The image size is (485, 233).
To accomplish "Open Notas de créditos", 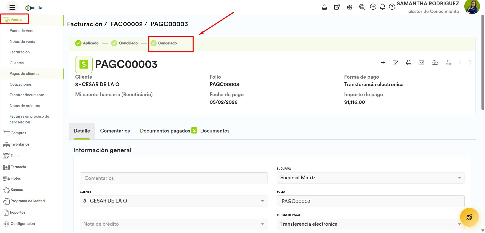I will pos(25,106).
